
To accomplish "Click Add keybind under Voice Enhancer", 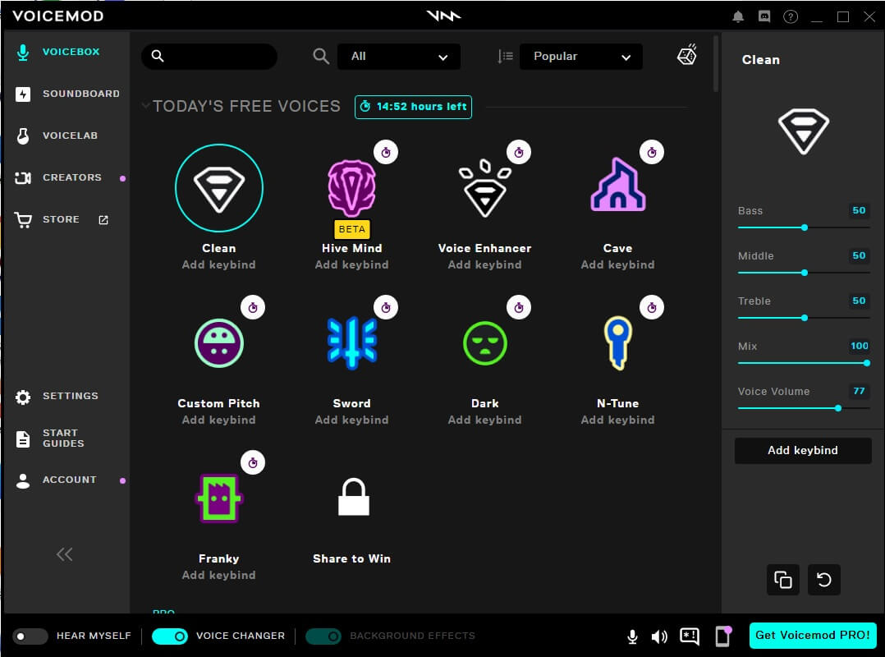I will [485, 264].
